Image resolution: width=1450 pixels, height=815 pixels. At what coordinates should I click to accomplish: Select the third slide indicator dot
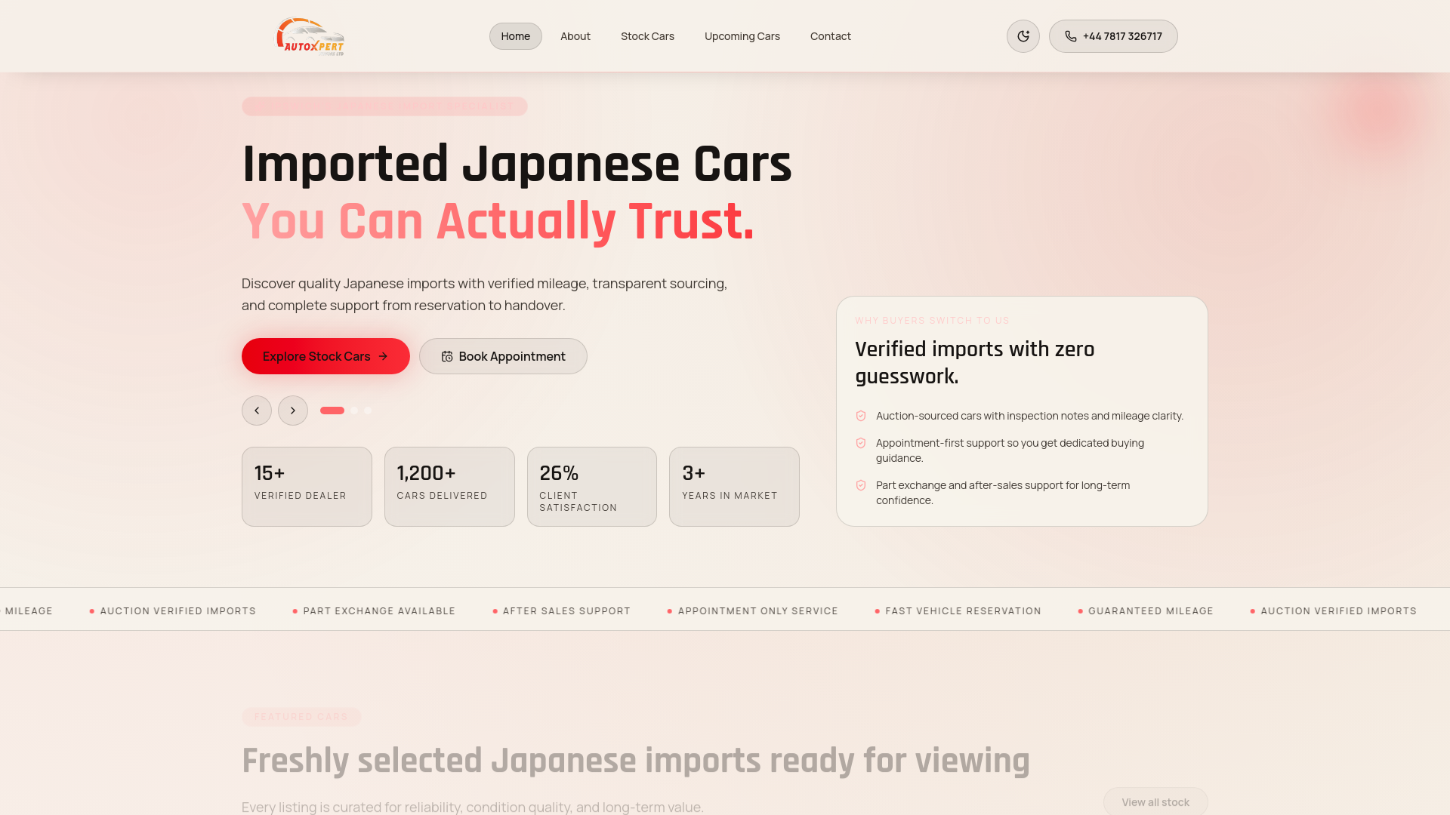pos(368,411)
